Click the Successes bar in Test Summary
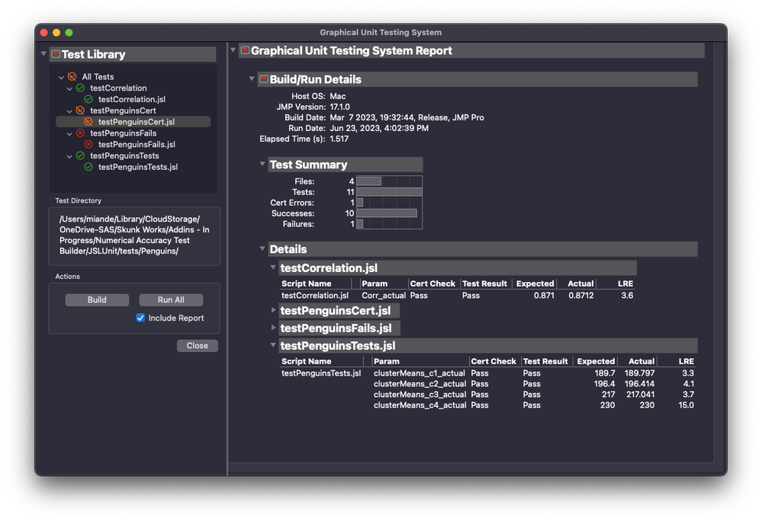762x522 pixels. 386,213
